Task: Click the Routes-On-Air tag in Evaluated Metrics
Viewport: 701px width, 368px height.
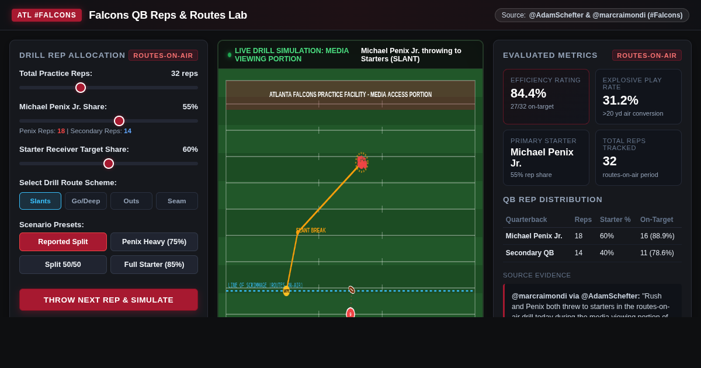Action: 647,55
